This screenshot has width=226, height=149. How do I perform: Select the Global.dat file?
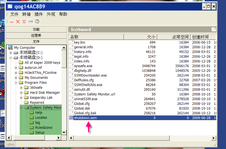(x=82, y=108)
